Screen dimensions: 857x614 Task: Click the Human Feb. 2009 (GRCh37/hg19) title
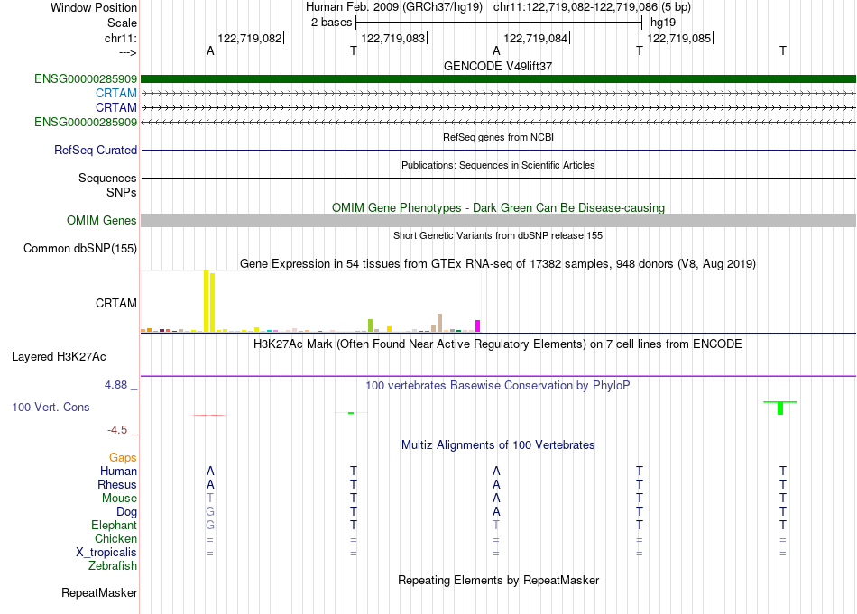click(x=394, y=7)
